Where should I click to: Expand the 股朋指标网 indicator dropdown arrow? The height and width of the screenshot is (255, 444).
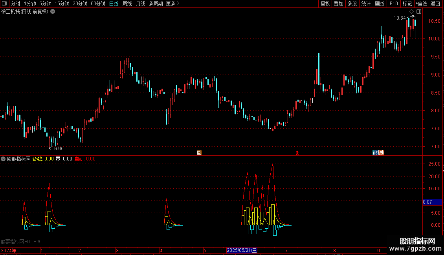pyautogui.click(x=3, y=159)
